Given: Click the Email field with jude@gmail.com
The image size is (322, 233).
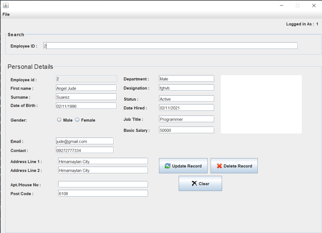Looking at the screenshot, I should tap(85, 141).
